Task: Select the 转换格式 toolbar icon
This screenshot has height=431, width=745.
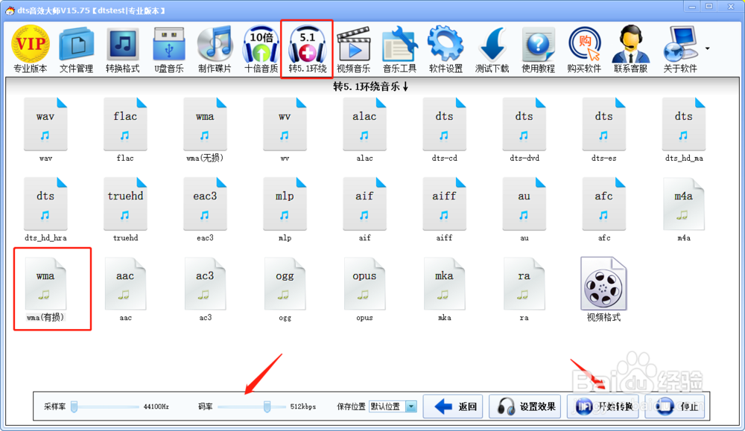Action: click(x=123, y=49)
